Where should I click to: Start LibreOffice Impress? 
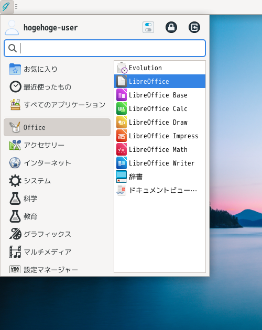pos(160,136)
